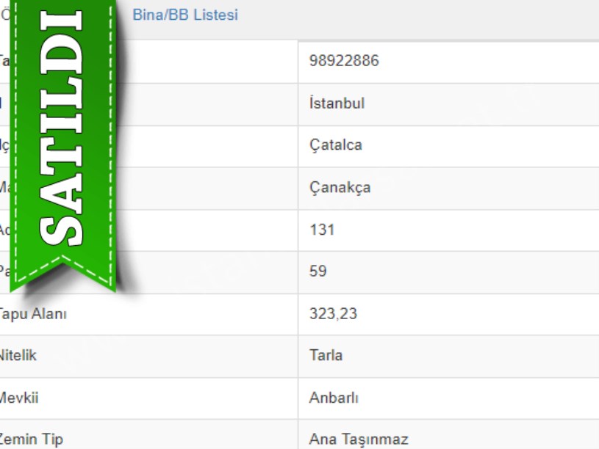The height and width of the screenshot is (449, 599).
Task: Click the cut-off label in the 59 row
Action: 4,271
